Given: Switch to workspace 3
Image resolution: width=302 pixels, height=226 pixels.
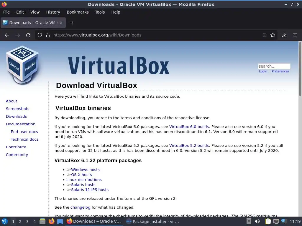Looking at the screenshot, I should coord(27,222).
